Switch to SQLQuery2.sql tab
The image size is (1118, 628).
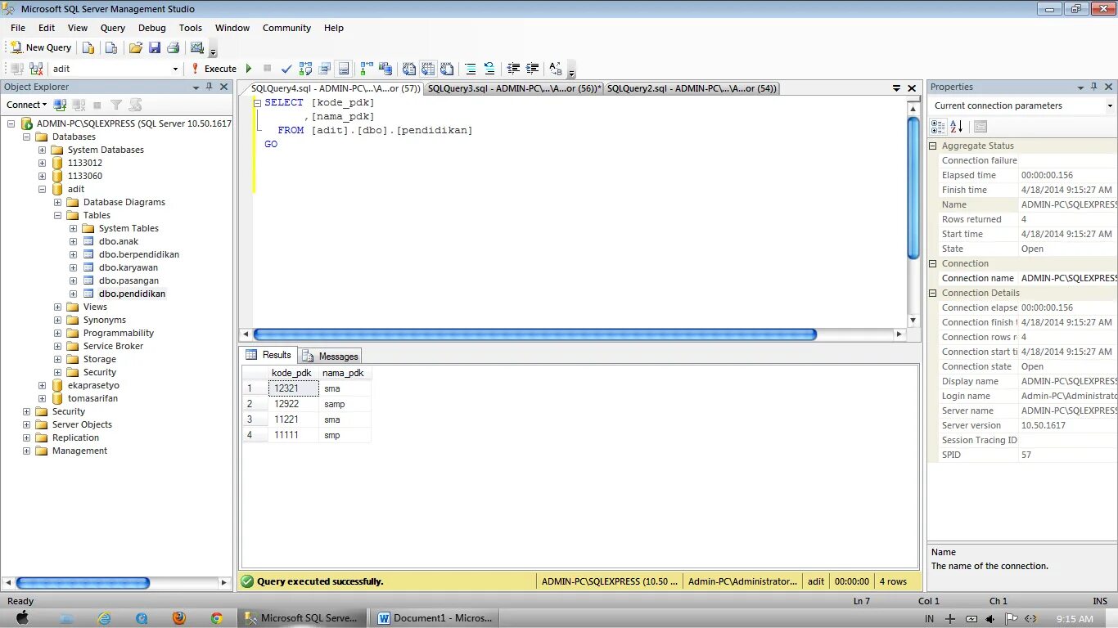coord(691,88)
